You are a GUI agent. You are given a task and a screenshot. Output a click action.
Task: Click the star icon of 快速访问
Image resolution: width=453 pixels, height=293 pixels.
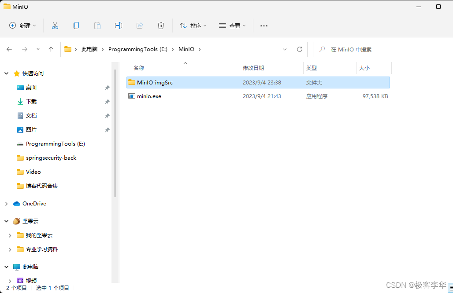(17, 73)
